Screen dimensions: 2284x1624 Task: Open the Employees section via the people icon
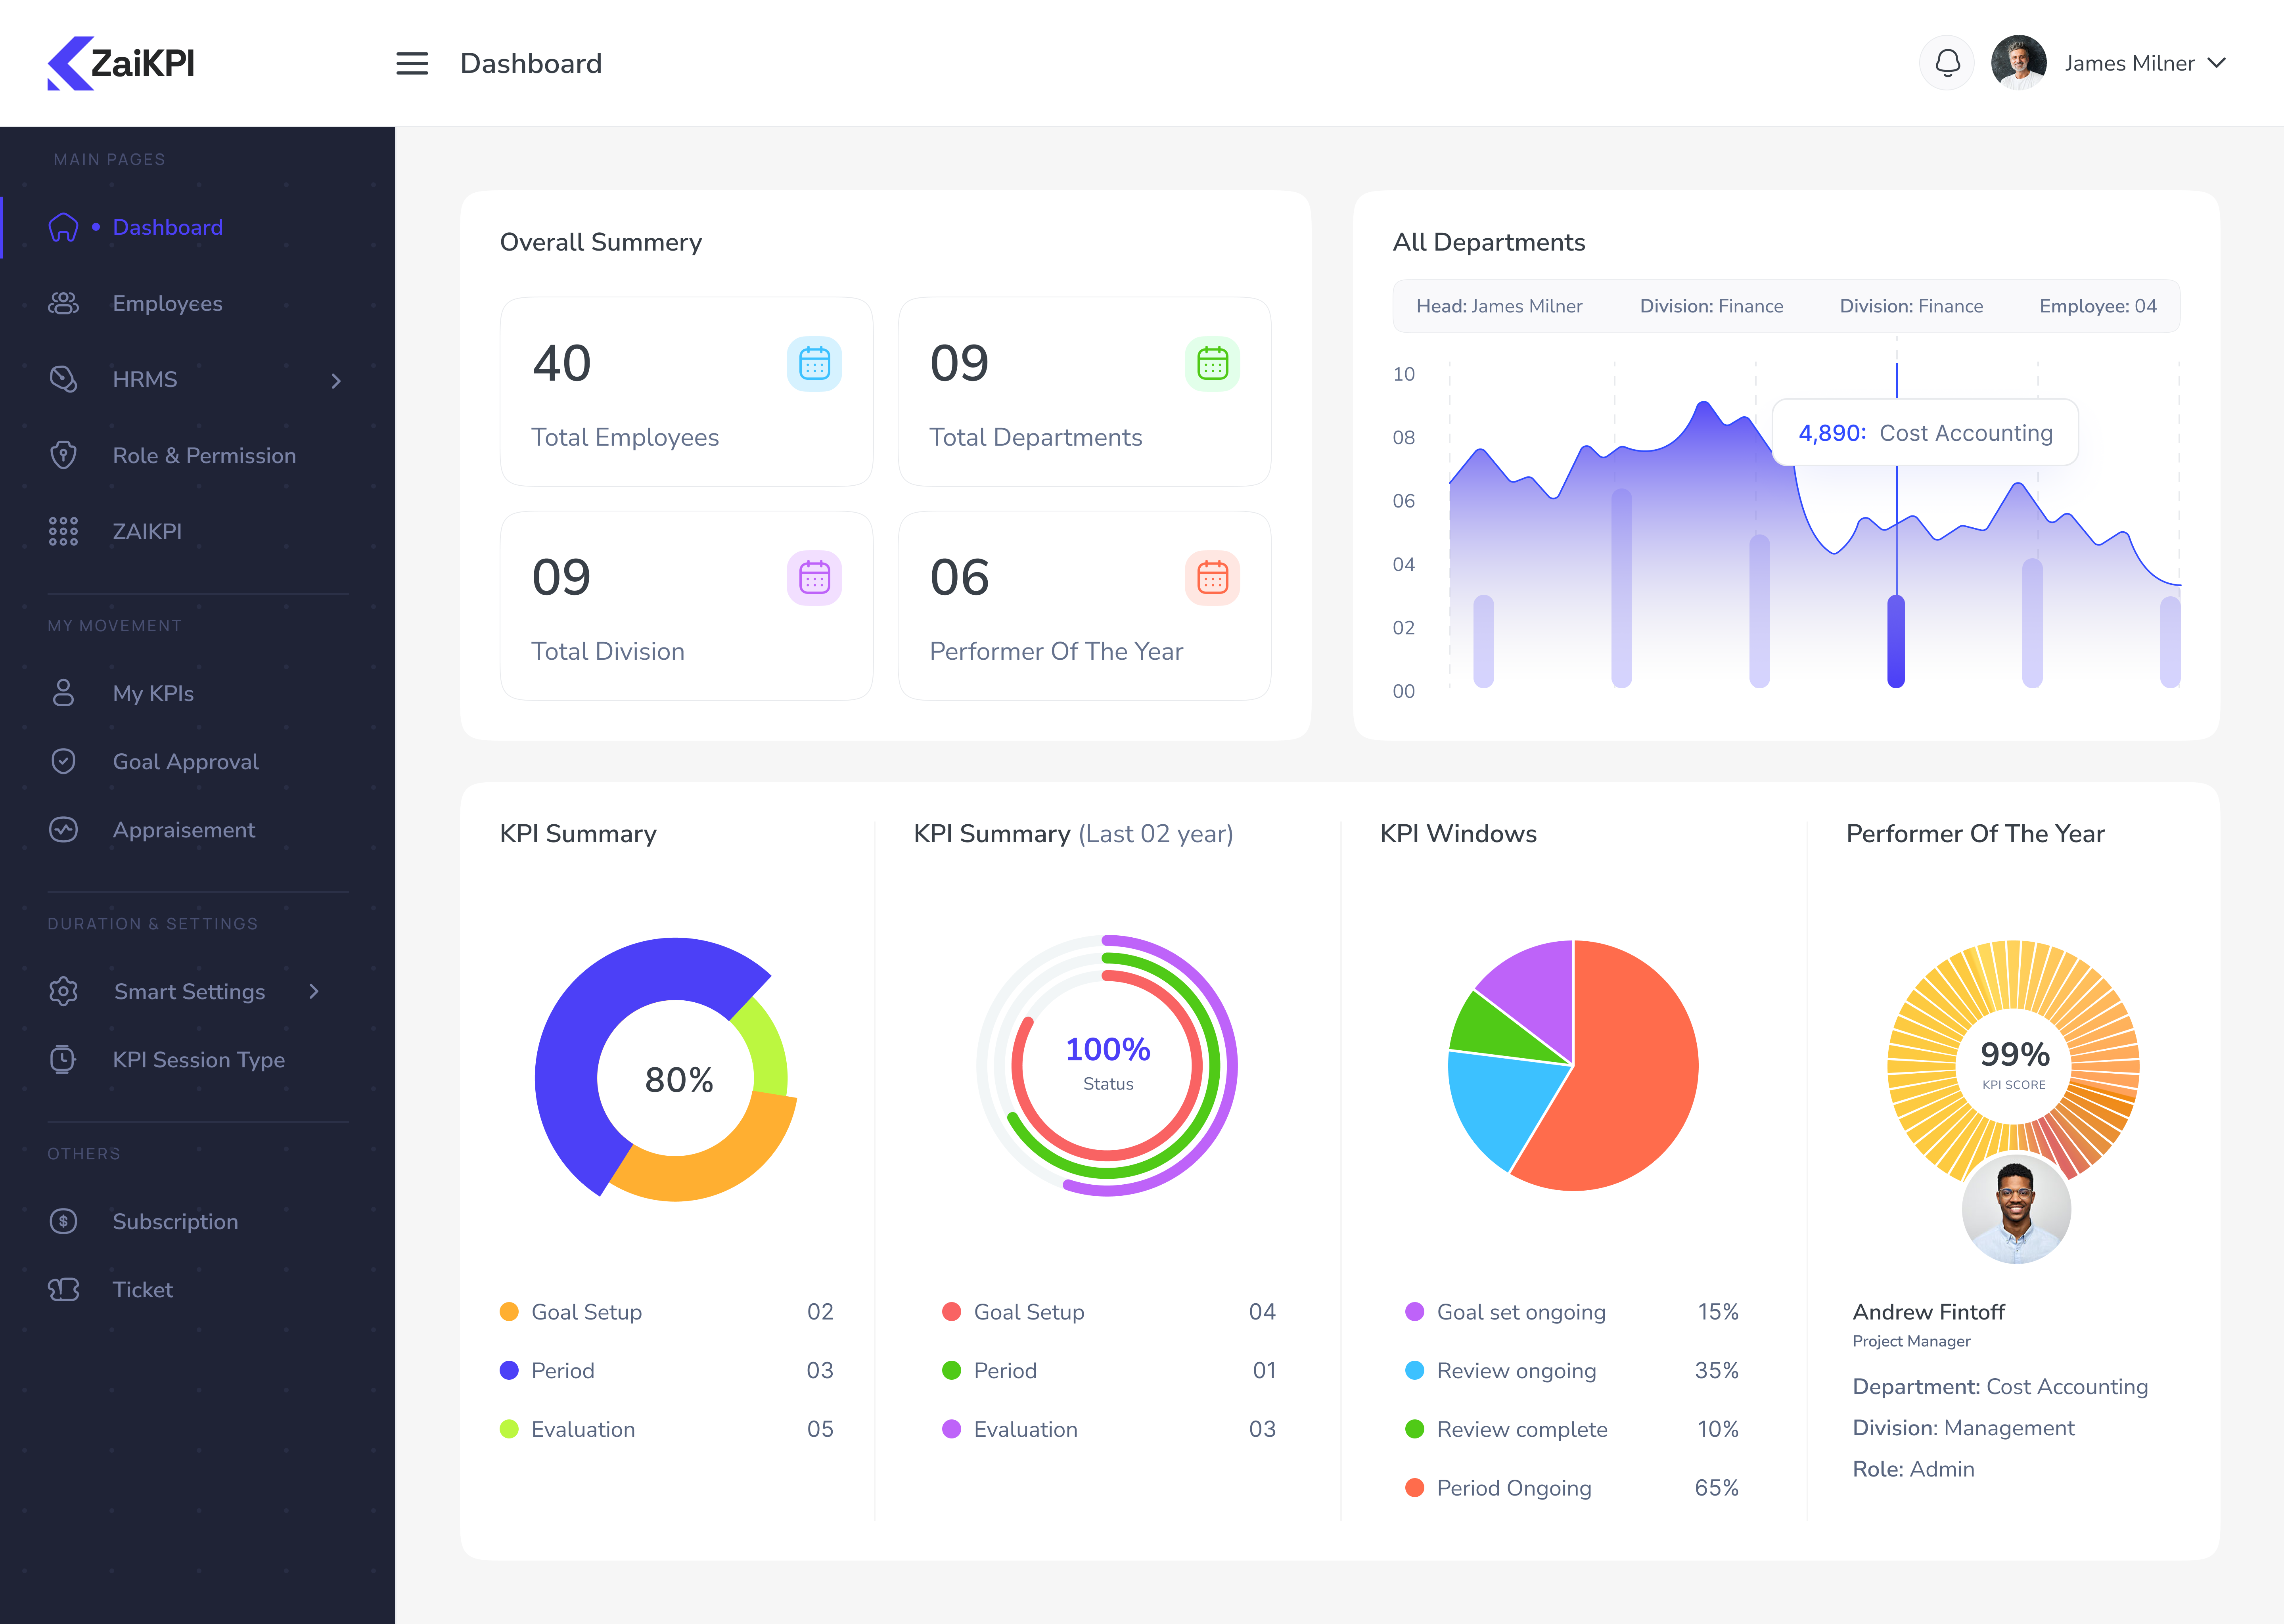(63, 303)
